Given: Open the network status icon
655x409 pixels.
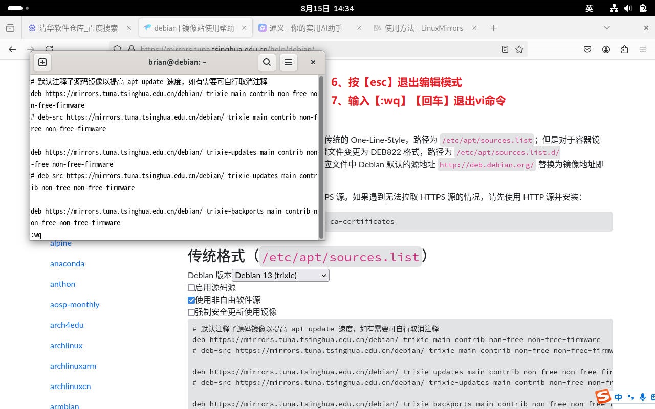Looking at the screenshot, I should 615,8.
